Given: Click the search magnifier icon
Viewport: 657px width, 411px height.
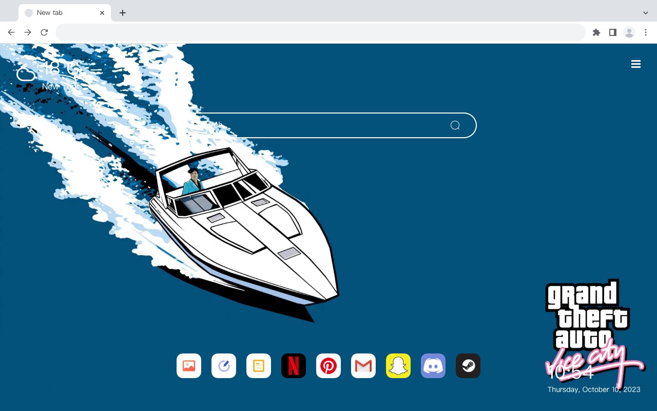Looking at the screenshot, I should point(455,125).
